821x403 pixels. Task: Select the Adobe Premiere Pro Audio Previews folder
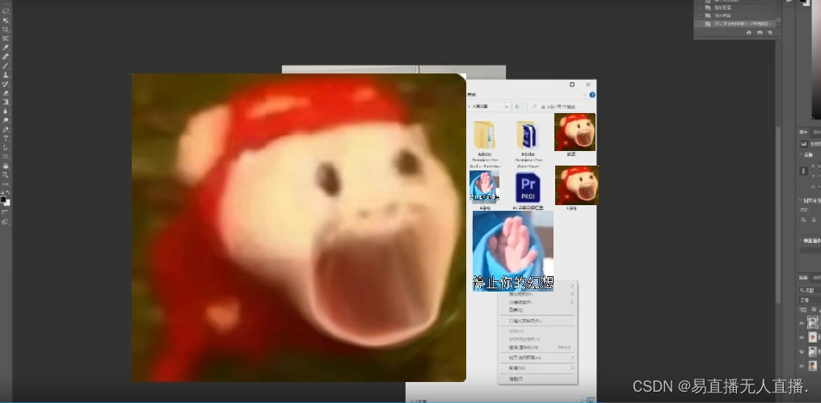(x=484, y=142)
